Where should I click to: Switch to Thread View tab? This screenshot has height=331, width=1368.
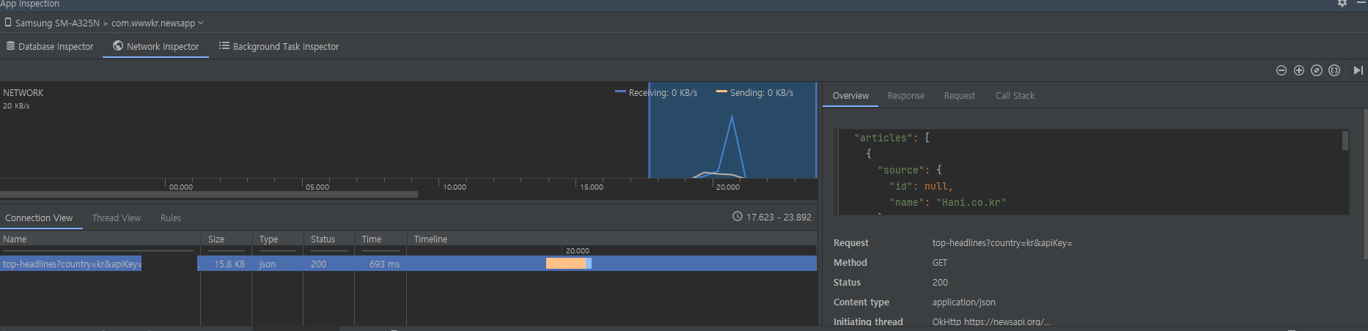point(117,217)
